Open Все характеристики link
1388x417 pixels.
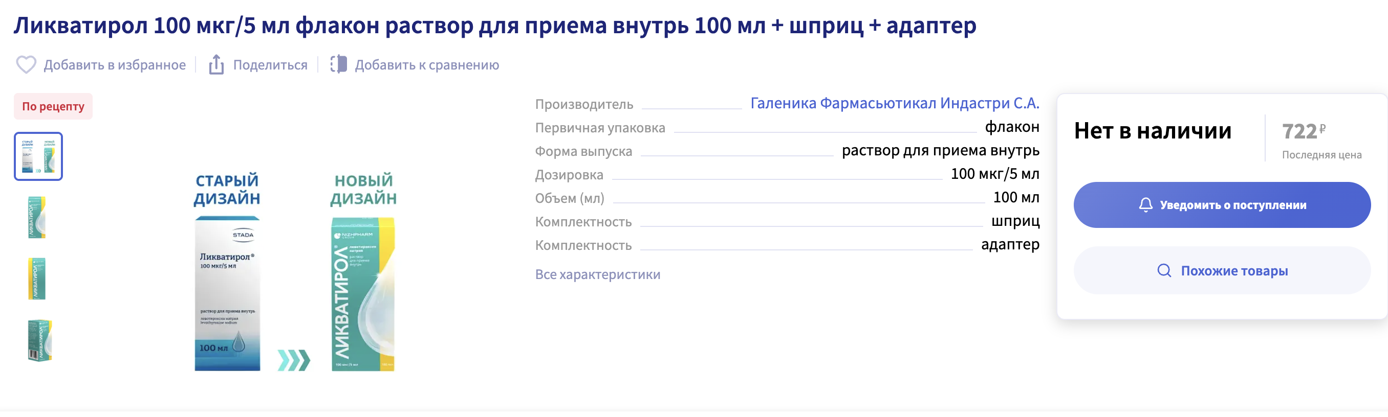click(x=598, y=274)
